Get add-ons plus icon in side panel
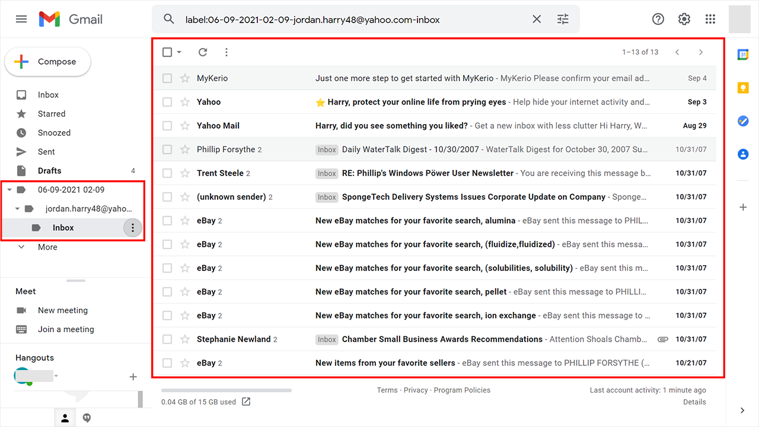Viewport: 759px width, 427px height. [x=743, y=207]
